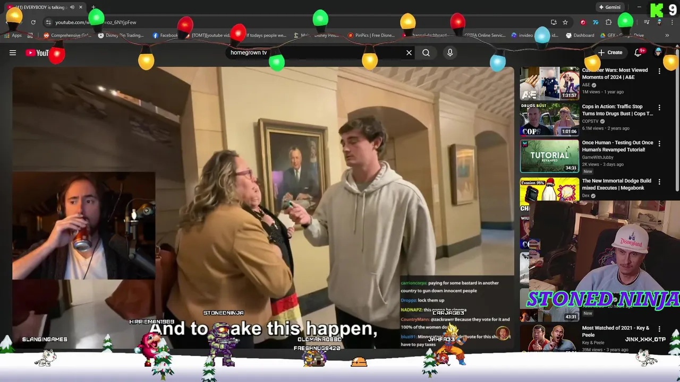Open the Create button on YouTube
The image size is (680, 382).
[610, 53]
